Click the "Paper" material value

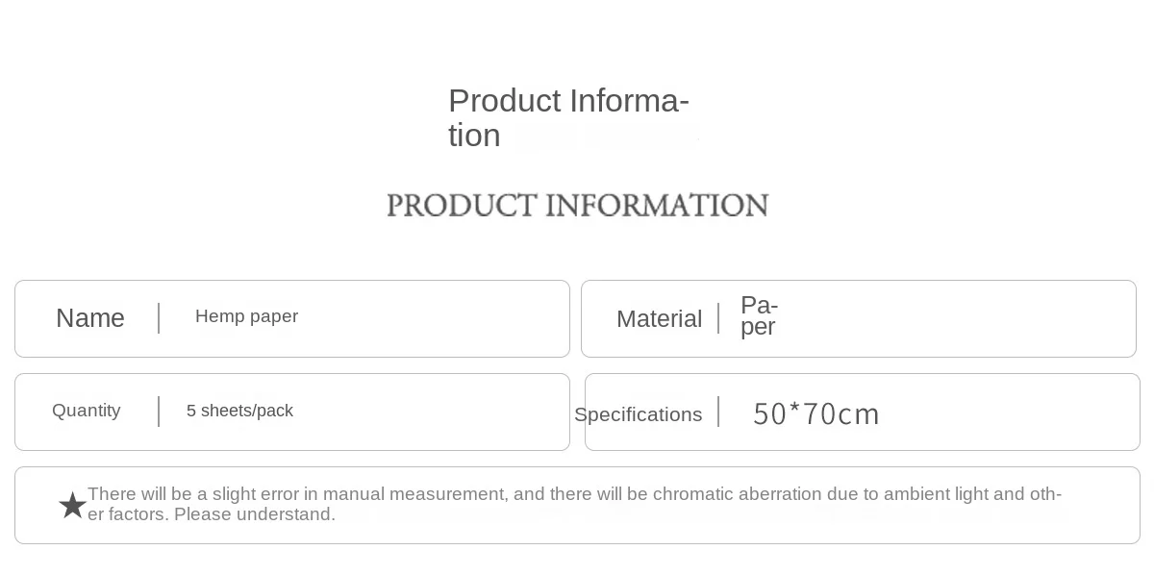pos(759,316)
